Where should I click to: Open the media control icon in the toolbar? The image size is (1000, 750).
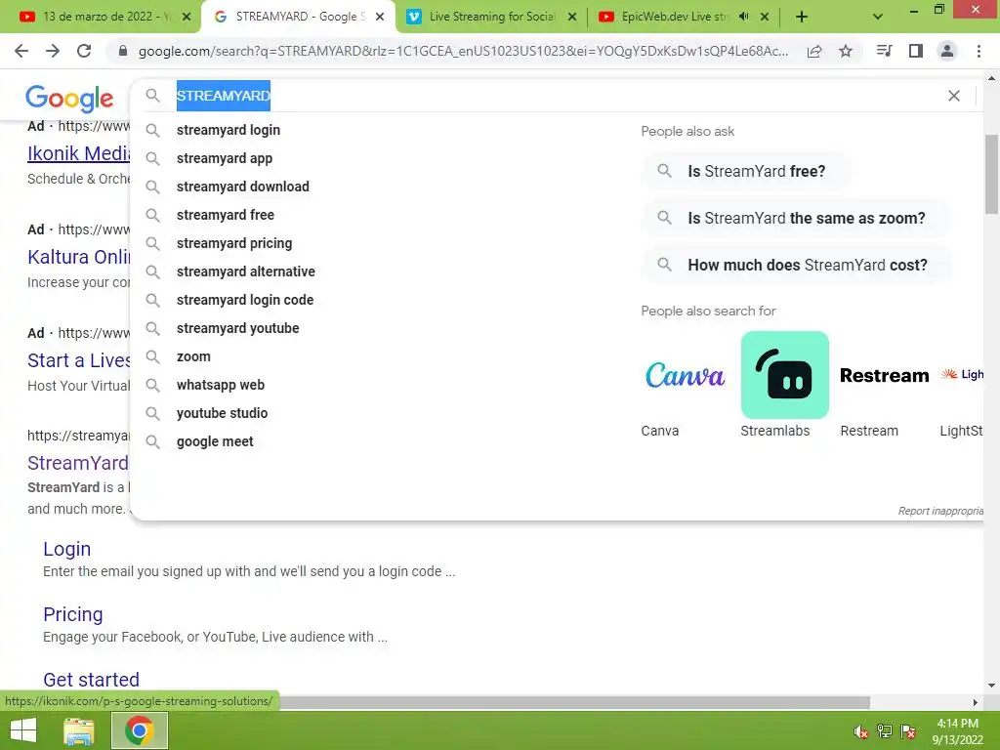tap(884, 51)
